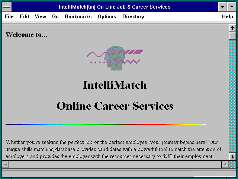Open the Help menu
Image resolution: width=238 pixels, height=179 pixels.
pos(227,16)
